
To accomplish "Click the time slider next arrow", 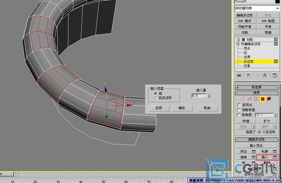I will (16, 173).
